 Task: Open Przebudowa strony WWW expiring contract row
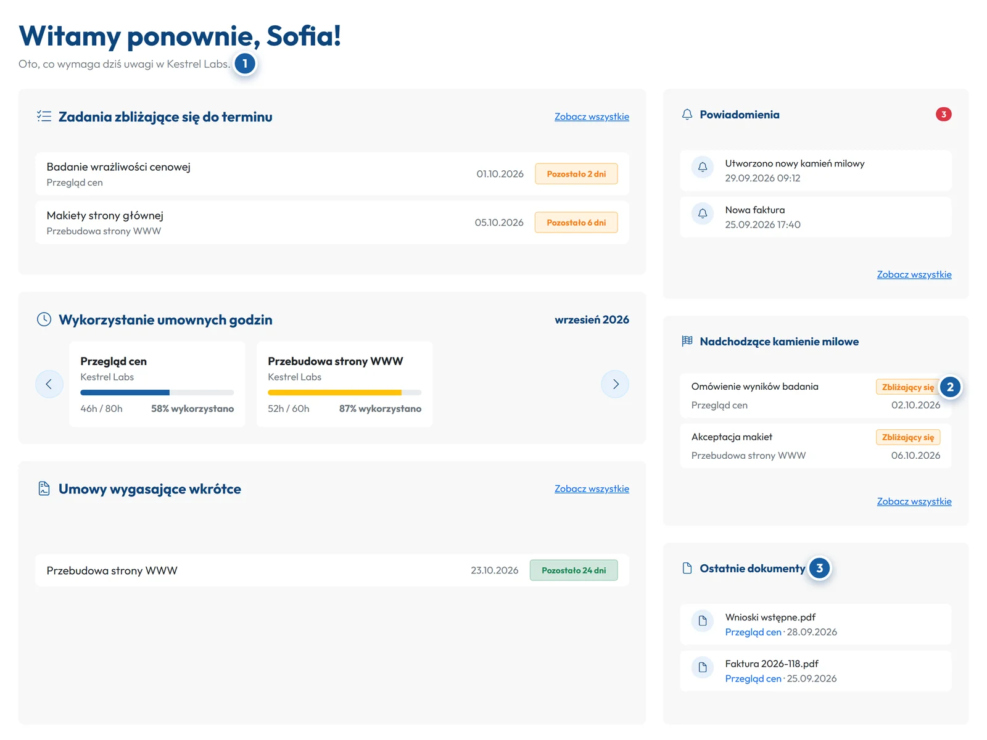[332, 570]
